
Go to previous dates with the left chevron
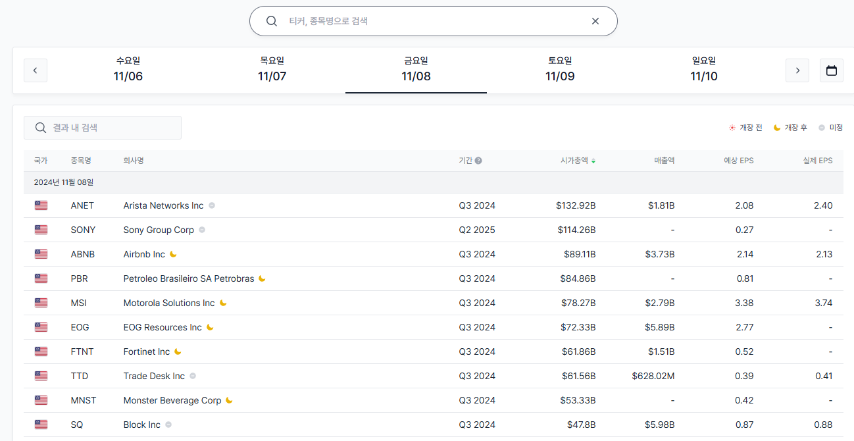coord(36,70)
